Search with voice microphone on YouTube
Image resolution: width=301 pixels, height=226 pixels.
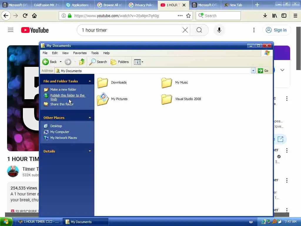pos(219,30)
